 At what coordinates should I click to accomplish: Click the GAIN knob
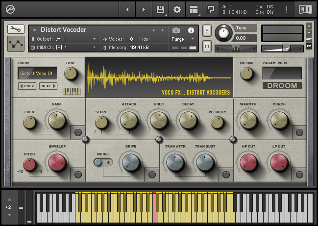click(57, 121)
